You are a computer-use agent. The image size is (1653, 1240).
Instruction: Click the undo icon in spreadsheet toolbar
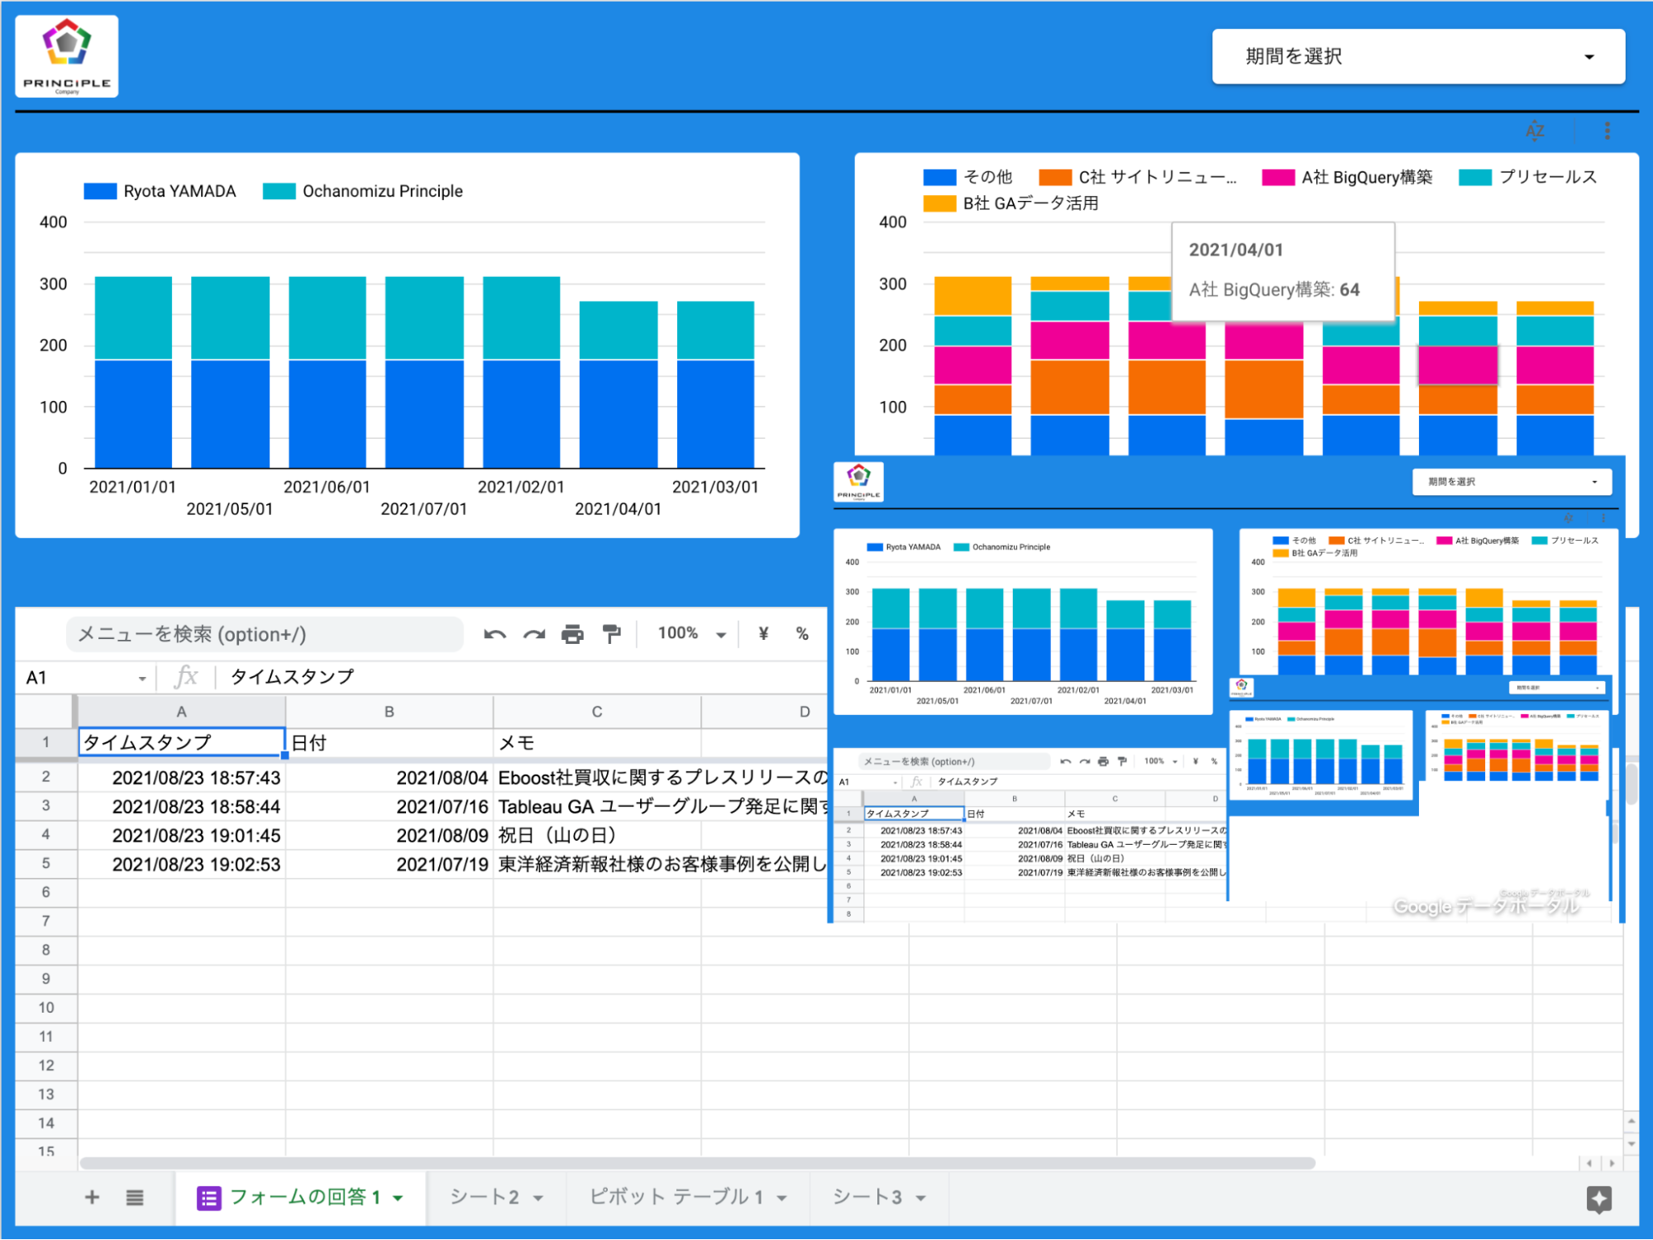494,635
